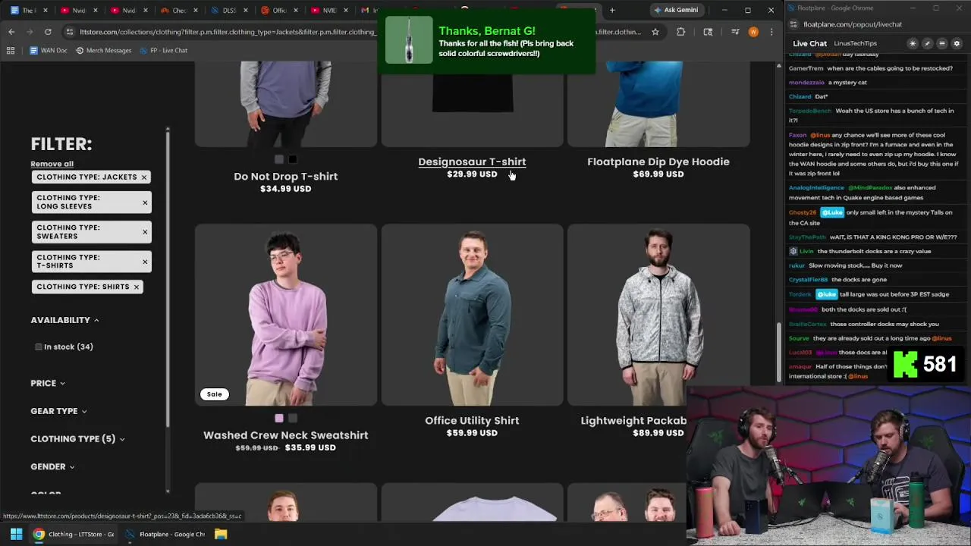This screenshot has width=971, height=546.
Task: Click the Floatplane chat menu lines icon
Action: click(x=941, y=43)
